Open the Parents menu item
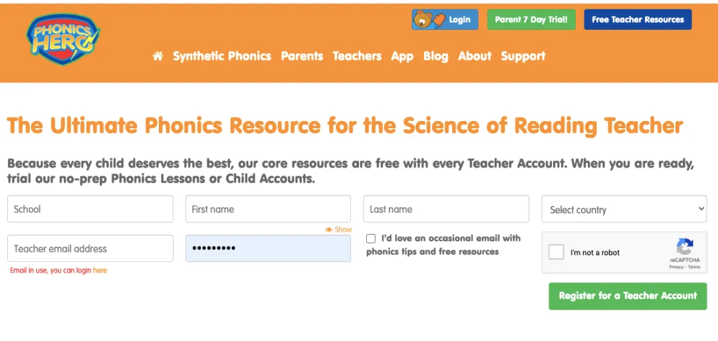718x341 pixels. pos(302,57)
